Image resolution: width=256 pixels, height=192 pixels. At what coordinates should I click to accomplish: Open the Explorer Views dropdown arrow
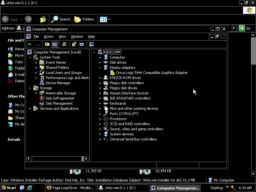[x=109, y=19]
